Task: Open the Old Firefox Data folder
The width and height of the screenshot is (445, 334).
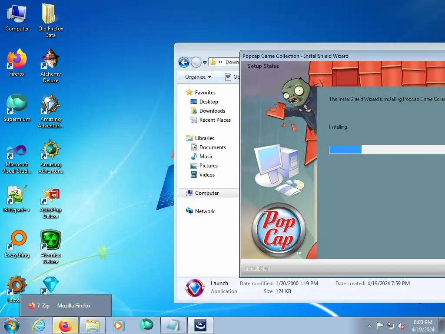Action: coord(50,20)
